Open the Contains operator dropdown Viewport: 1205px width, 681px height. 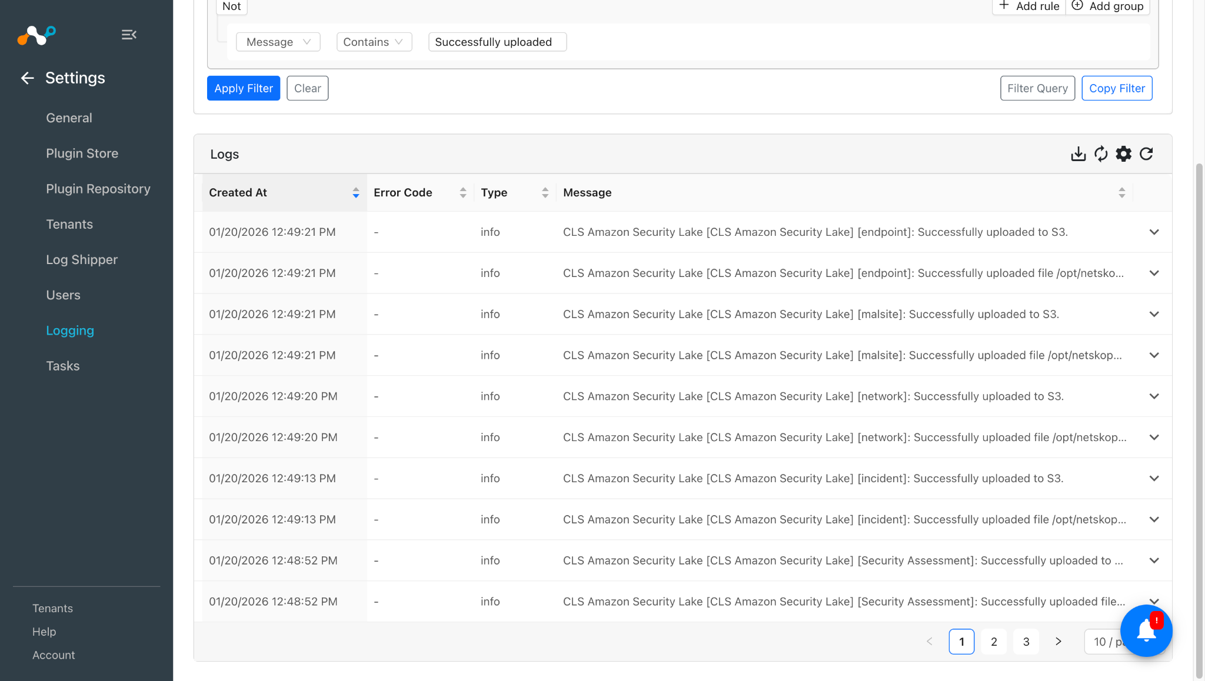click(374, 42)
